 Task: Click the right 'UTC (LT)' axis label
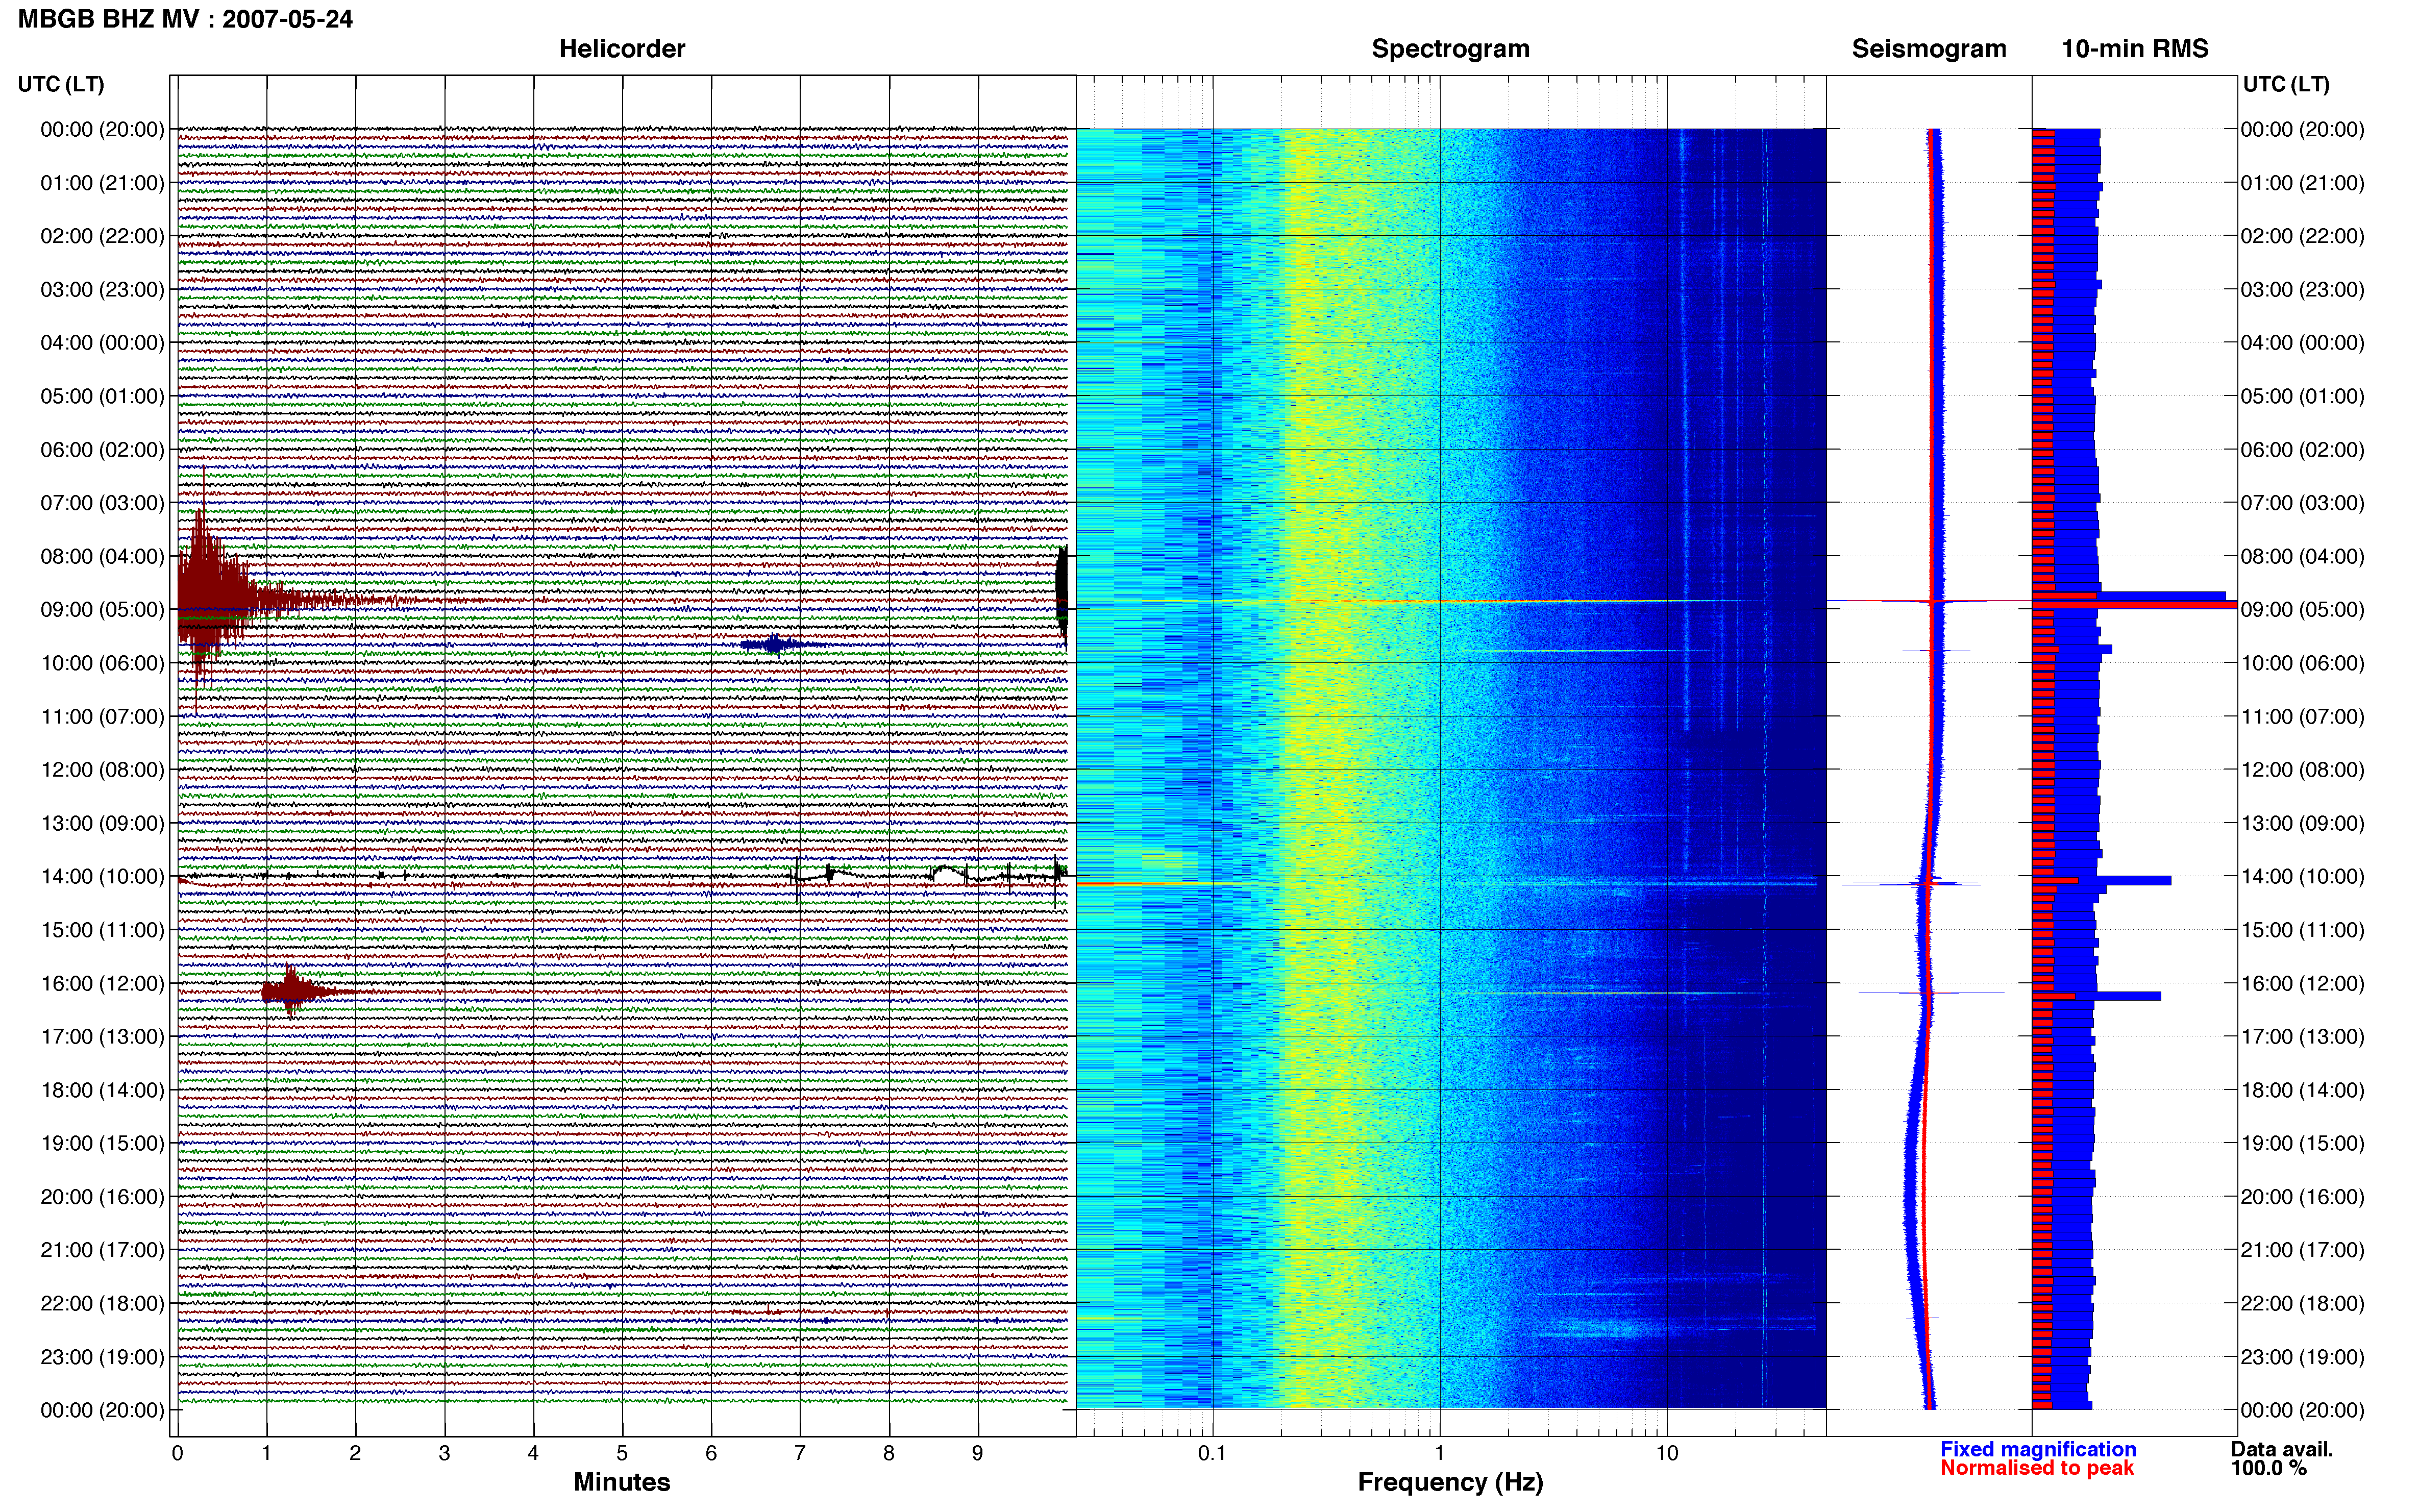pyautogui.click(x=2286, y=84)
